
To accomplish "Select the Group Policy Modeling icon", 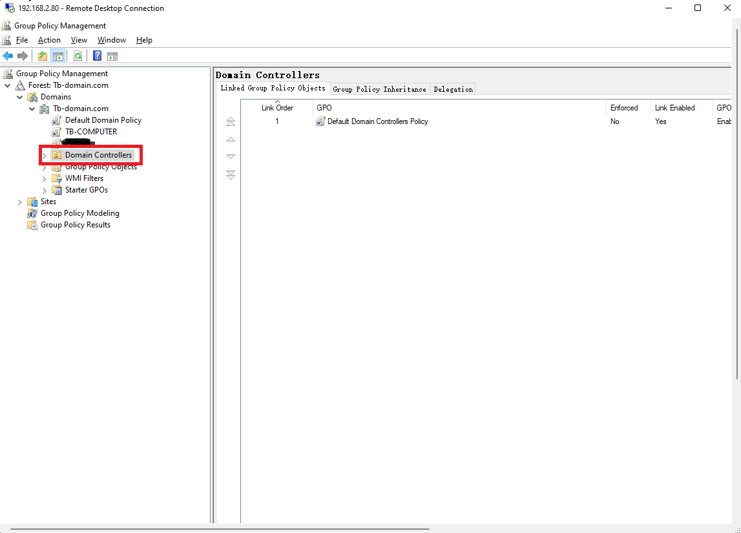I will point(32,213).
